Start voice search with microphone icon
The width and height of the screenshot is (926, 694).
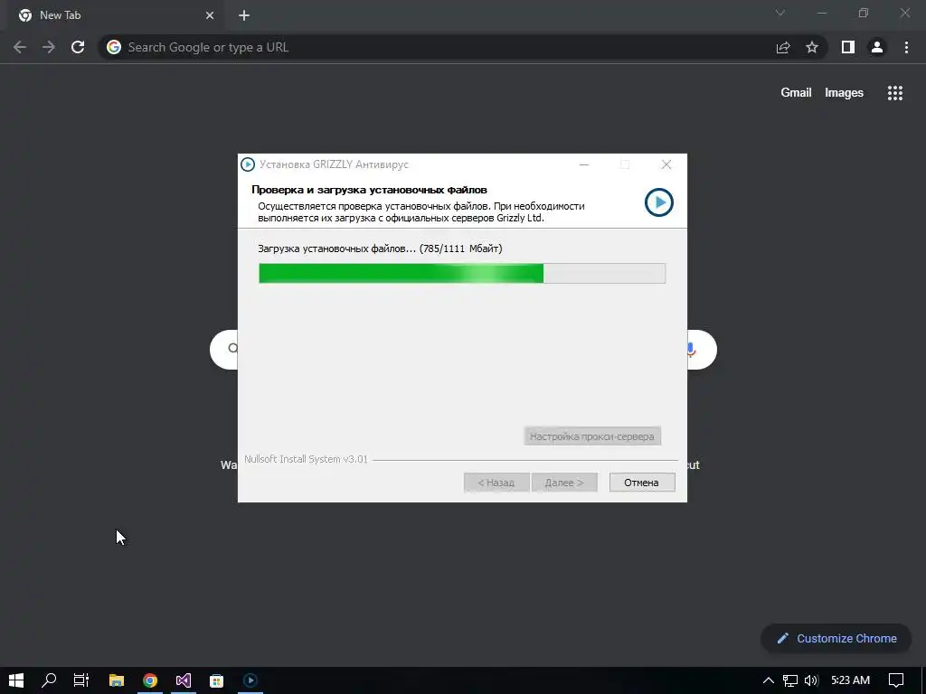[692, 350]
